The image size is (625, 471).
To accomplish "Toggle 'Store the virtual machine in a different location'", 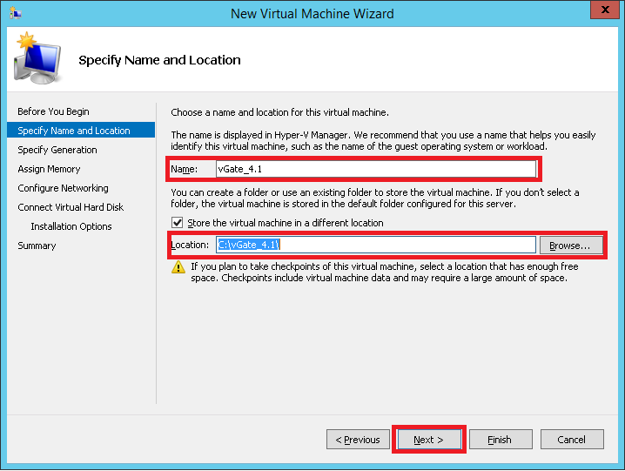I will click(177, 223).
